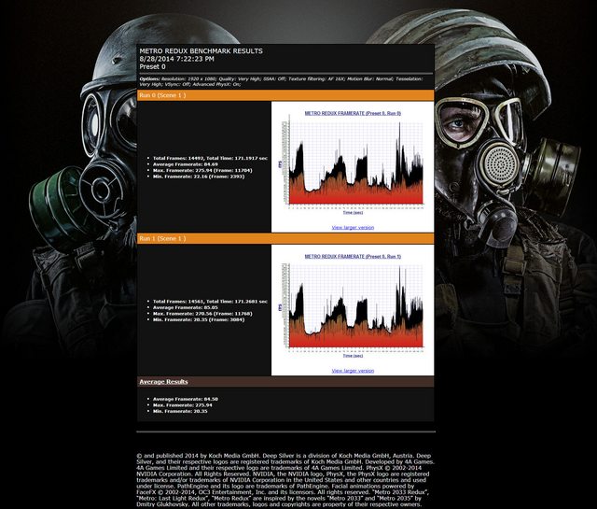The height and width of the screenshot is (509, 597).
Task: Click 'Min. Framerate: 20.35' in Average Results
Action: click(x=180, y=411)
